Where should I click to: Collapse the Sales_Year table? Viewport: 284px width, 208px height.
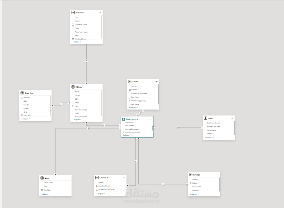26,119
